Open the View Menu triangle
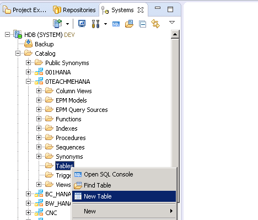 point(172,23)
